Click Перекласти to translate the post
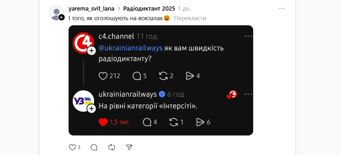 pos(190,18)
